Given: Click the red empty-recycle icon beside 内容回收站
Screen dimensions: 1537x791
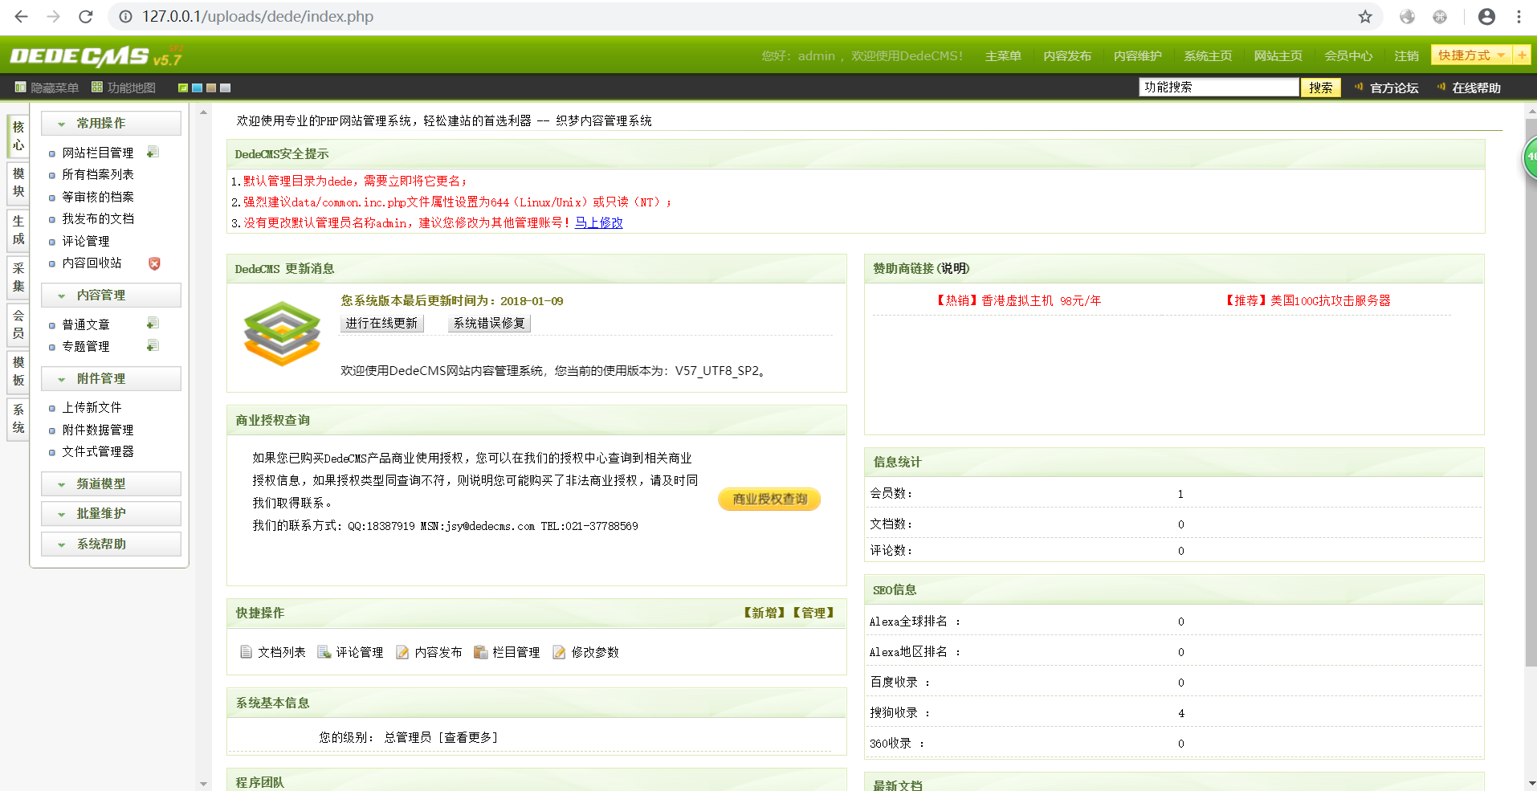Looking at the screenshot, I should 154,263.
